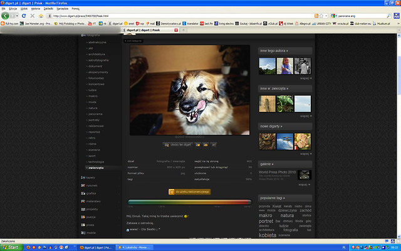Open the browser home page icon

click(41, 16)
